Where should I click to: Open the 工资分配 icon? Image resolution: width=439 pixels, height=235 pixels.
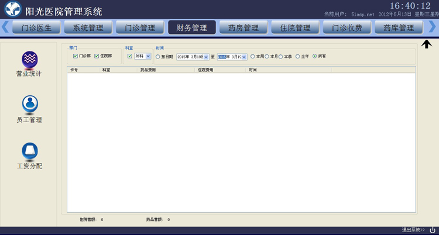pos(30,151)
